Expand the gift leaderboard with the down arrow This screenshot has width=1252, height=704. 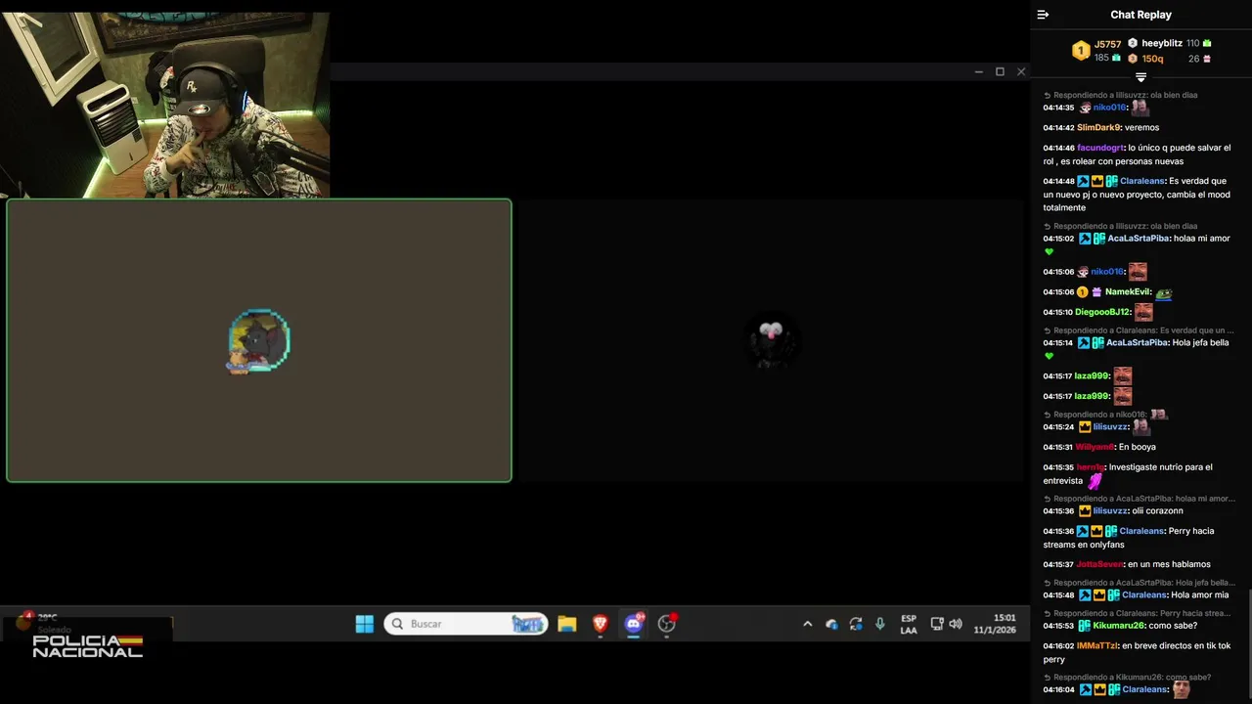(x=1140, y=77)
